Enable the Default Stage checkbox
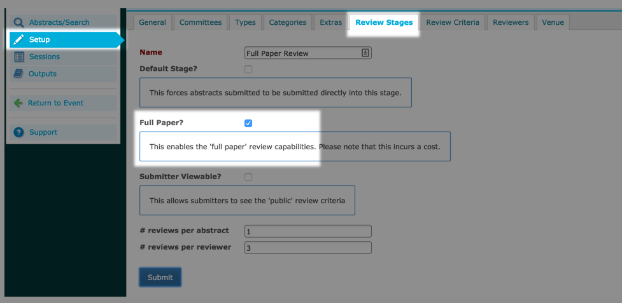The height and width of the screenshot is (303, 622). click(x=248, y=70)
